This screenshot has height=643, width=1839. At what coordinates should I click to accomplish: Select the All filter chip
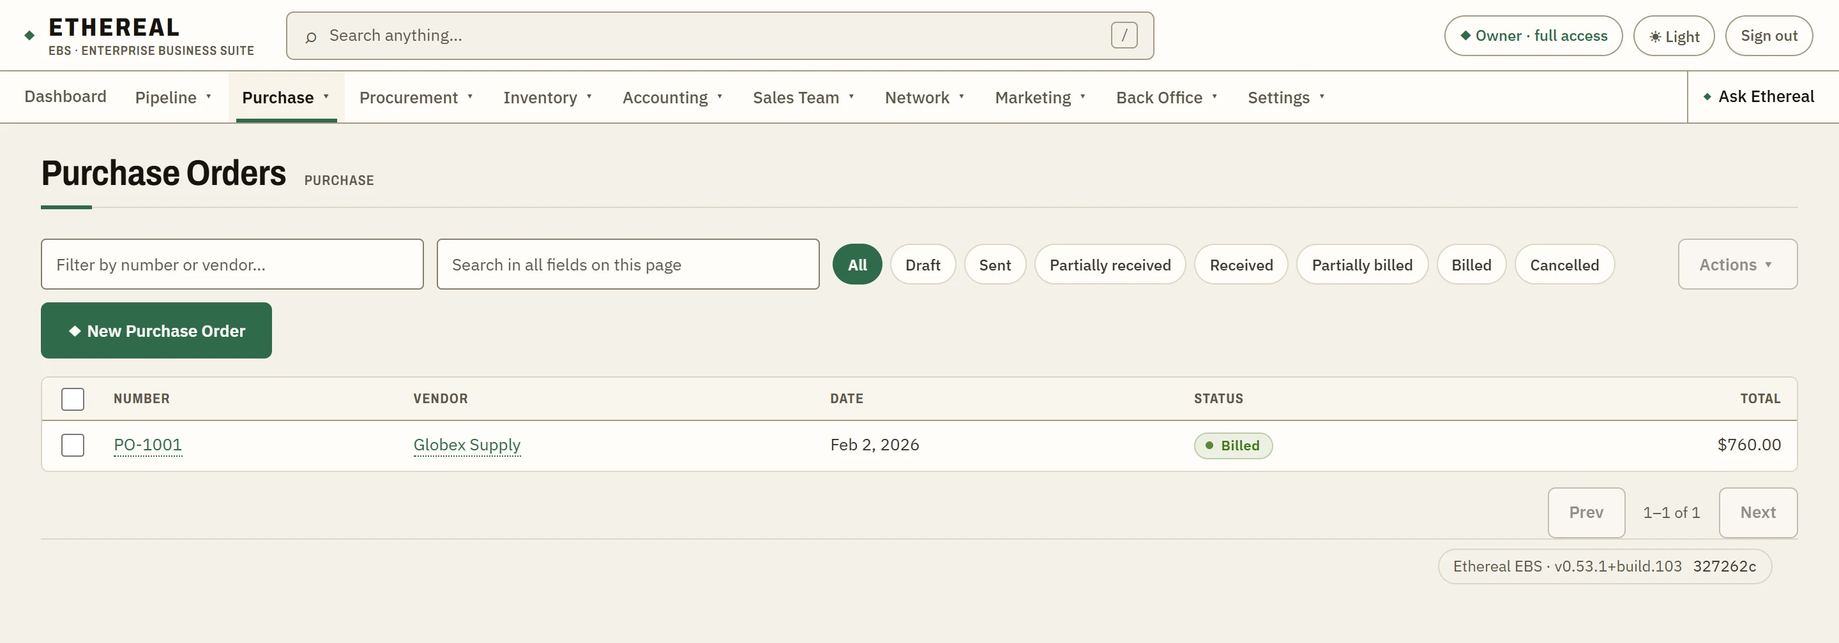[x=857, y=265]
